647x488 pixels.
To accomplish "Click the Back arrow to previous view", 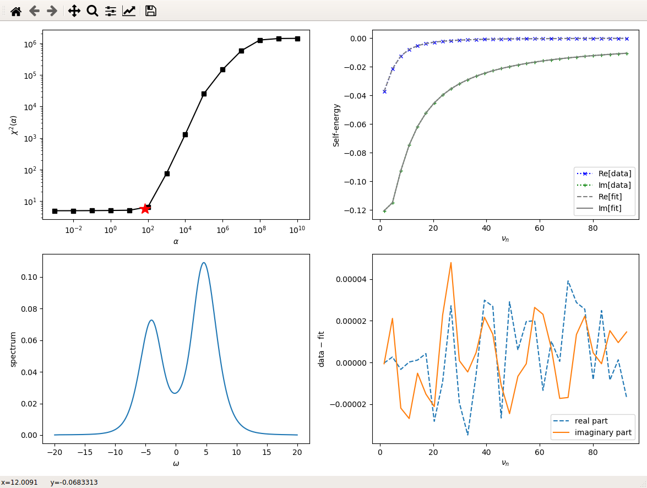I will [x=34, y=11].
